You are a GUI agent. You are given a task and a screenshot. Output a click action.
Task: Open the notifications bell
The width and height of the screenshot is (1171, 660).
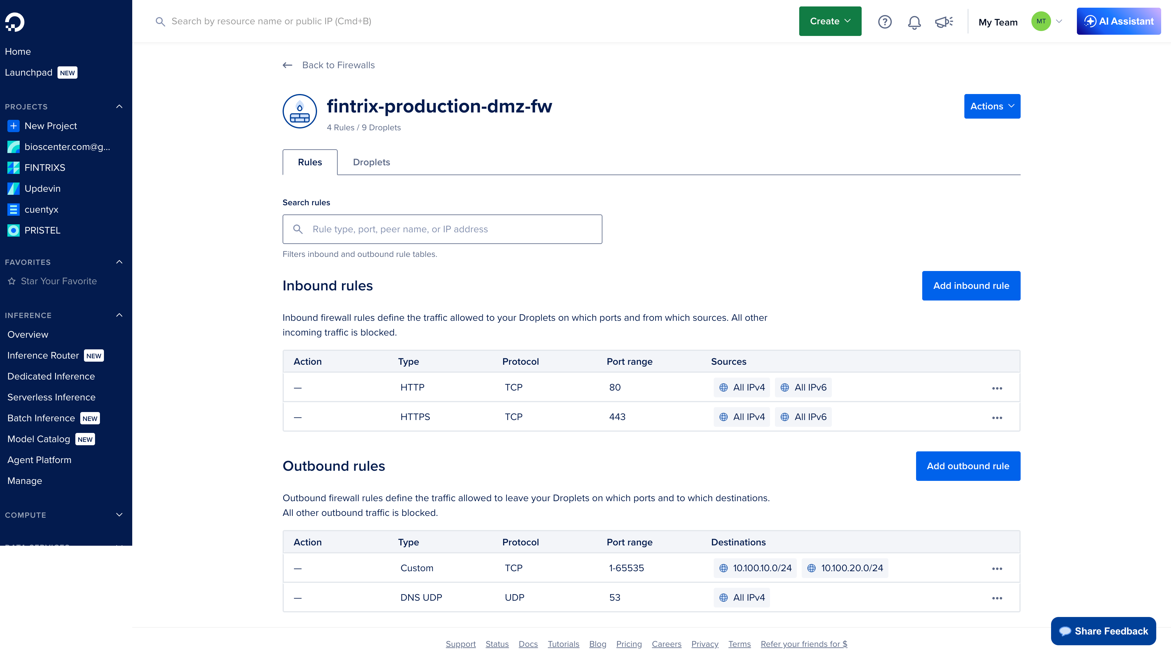click(914, 22)
